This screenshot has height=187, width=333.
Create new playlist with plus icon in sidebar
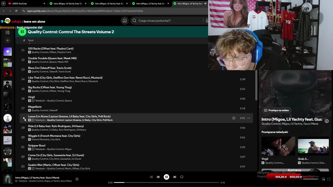[x=8, y=40]
